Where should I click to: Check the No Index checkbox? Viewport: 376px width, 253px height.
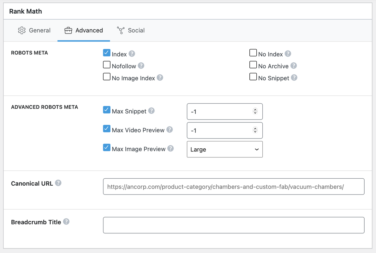point(253,53)
